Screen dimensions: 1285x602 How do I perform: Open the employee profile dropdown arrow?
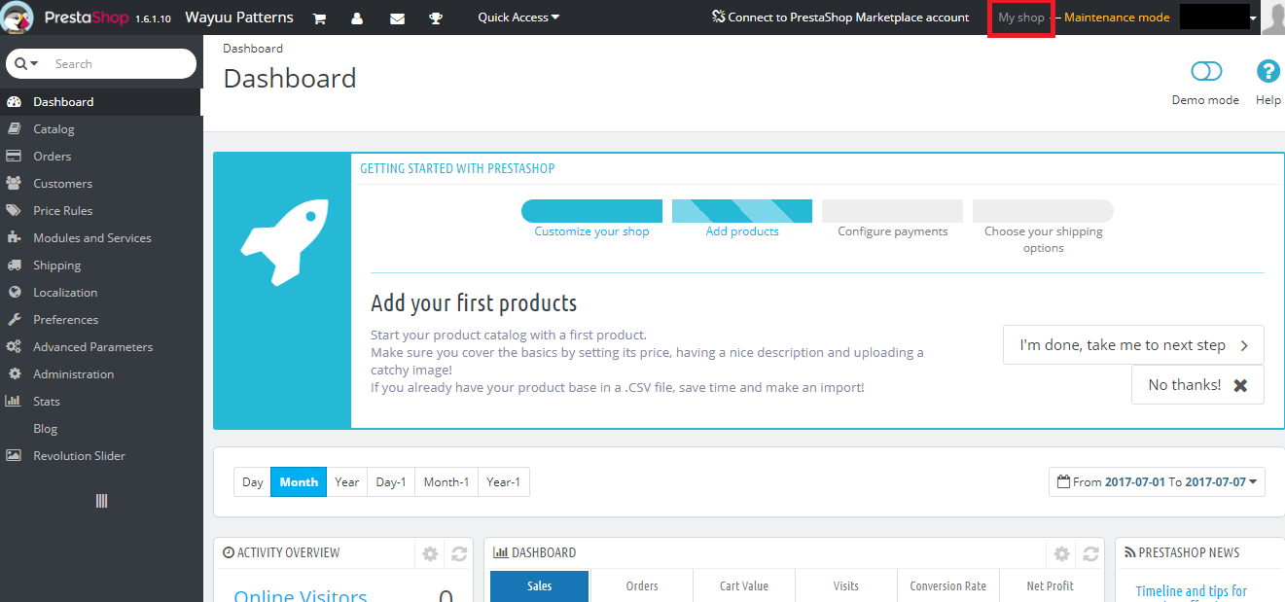pyautogui.click(x=1253, y=18)
